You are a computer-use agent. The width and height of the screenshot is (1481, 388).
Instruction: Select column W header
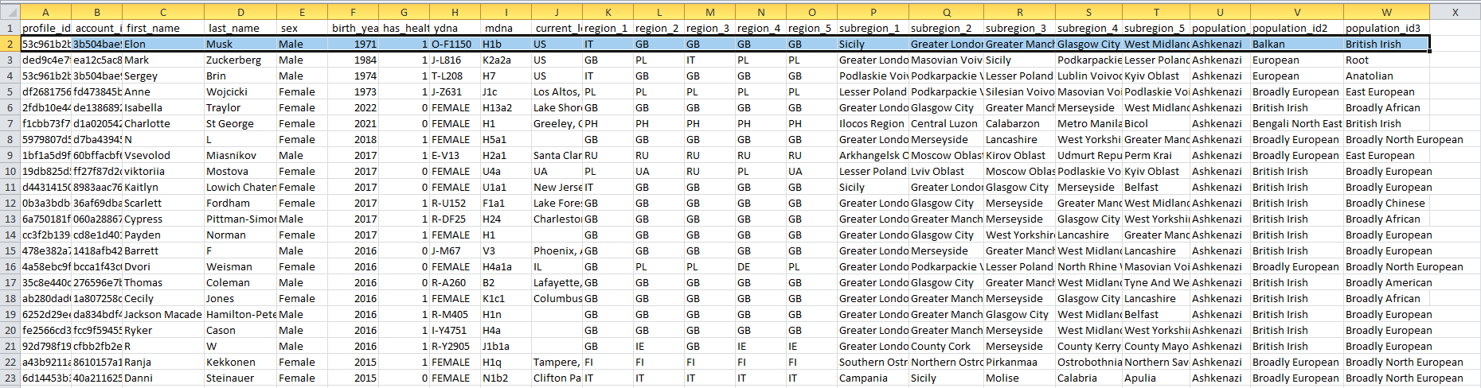(x=1385, y=12)
